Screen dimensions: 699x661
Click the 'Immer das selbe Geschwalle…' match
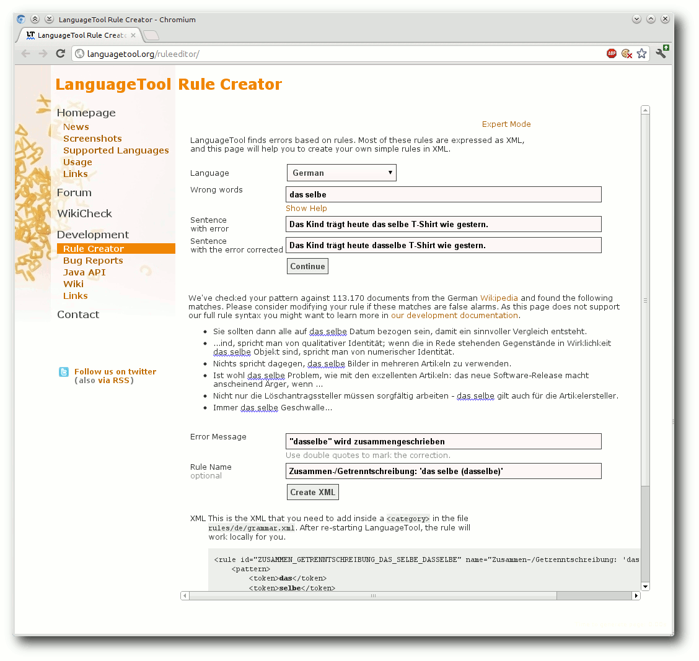tap(273, 408)
